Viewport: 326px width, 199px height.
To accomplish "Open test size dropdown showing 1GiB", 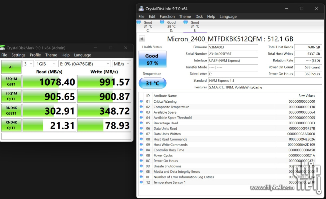I will coord(46,64).
